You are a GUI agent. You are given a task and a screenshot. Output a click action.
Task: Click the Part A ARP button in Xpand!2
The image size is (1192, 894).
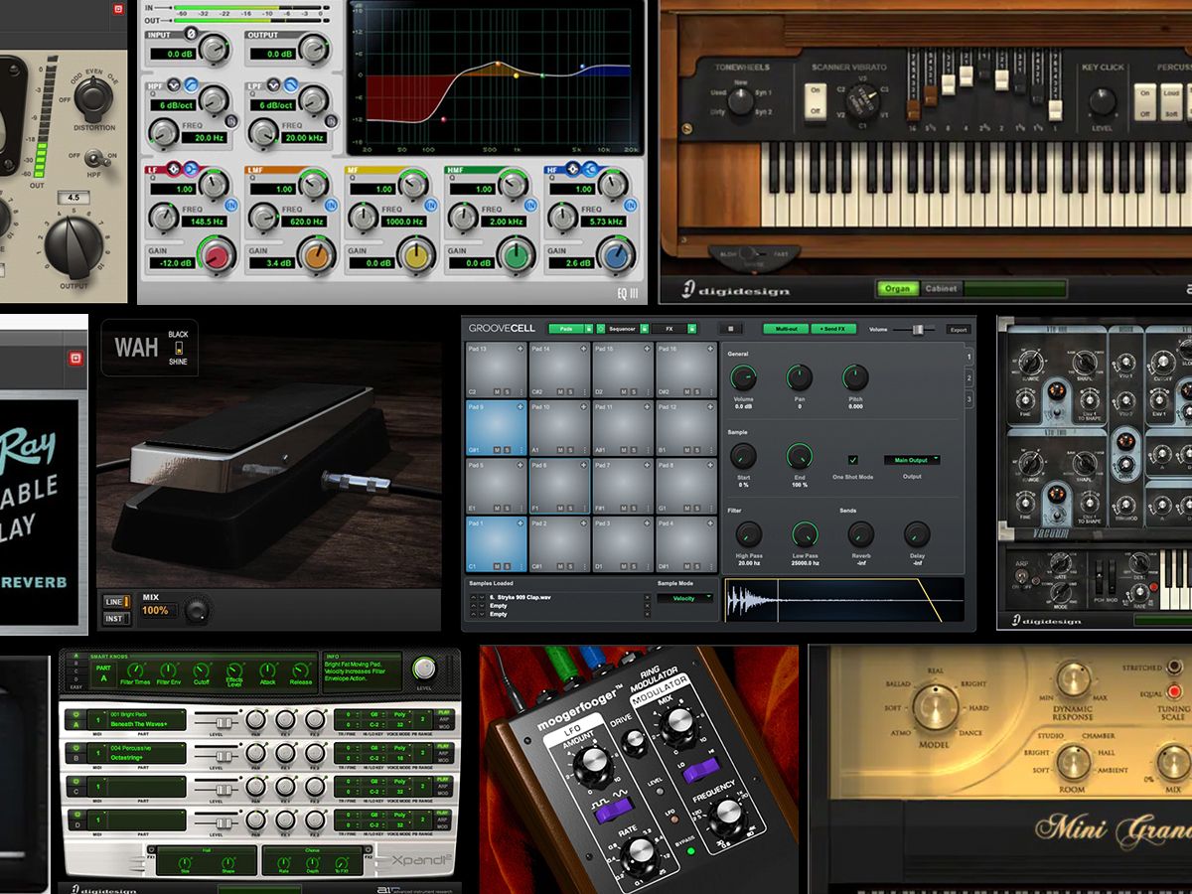(x=443, y=719)
